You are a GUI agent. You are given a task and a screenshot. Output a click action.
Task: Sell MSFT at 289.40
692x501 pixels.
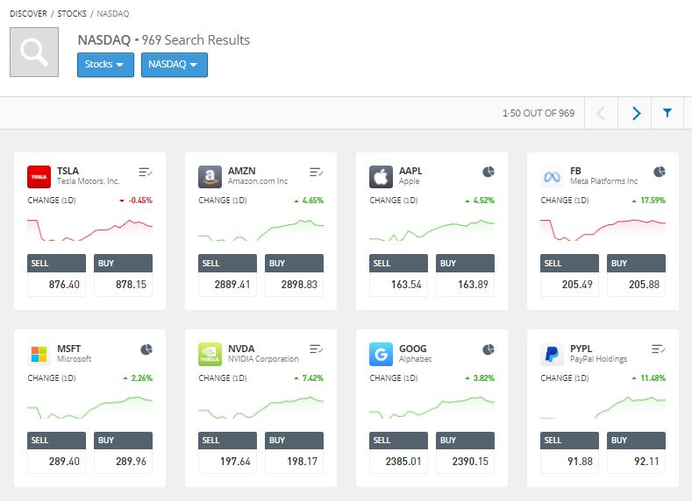[56, 453]
